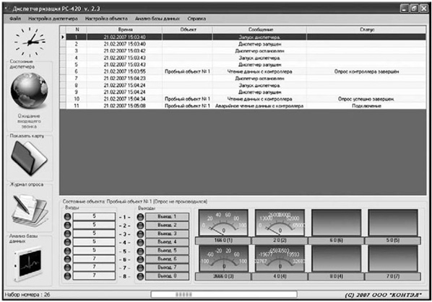Screen dimensions: 432x302
Task: Click the gauge showing -100 to 100
Action: 223,259
